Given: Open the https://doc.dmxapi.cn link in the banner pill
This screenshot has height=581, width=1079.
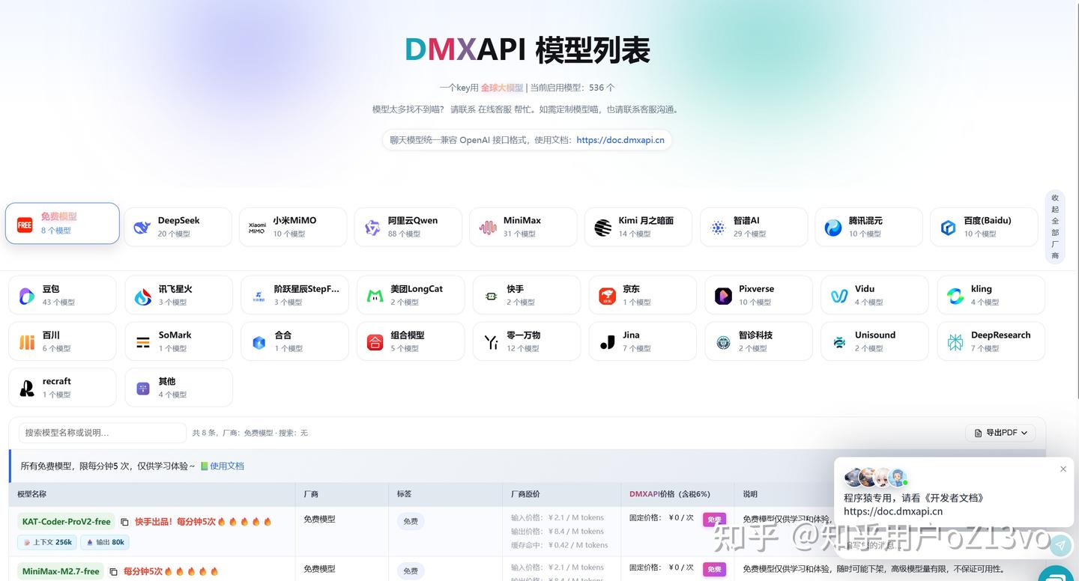Looking at the screenshot, I should pos(620,140).
